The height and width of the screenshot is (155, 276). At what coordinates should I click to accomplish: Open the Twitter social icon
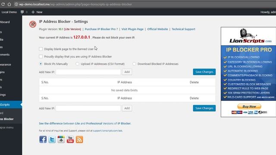[x=52, y=139]
